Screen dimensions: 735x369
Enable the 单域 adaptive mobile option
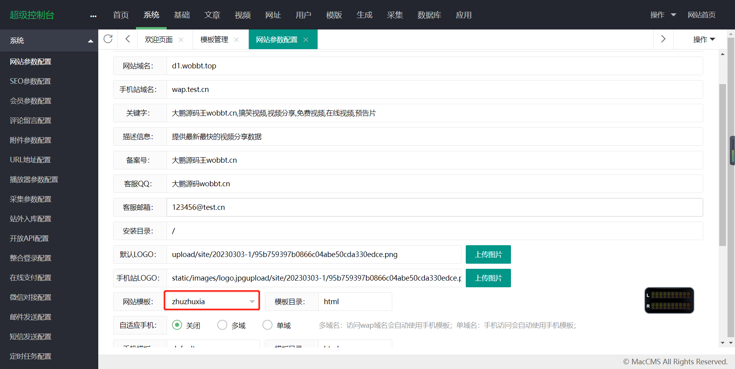click(267, 325)
